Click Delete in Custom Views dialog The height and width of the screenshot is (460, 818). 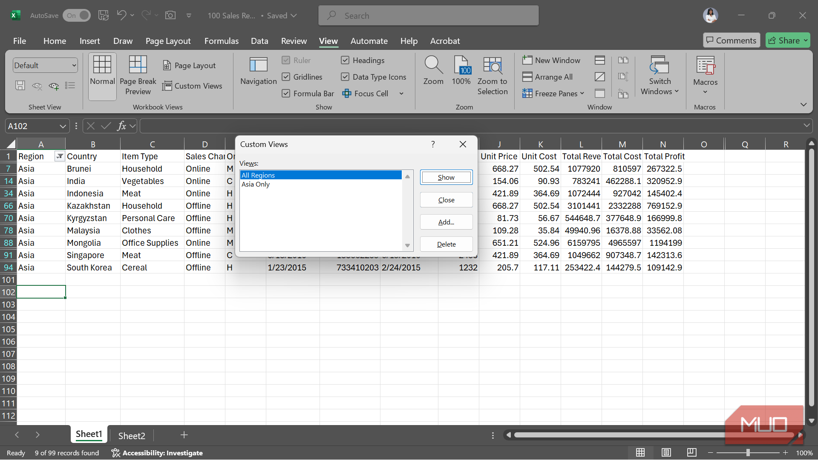click(x=446, y=244)
